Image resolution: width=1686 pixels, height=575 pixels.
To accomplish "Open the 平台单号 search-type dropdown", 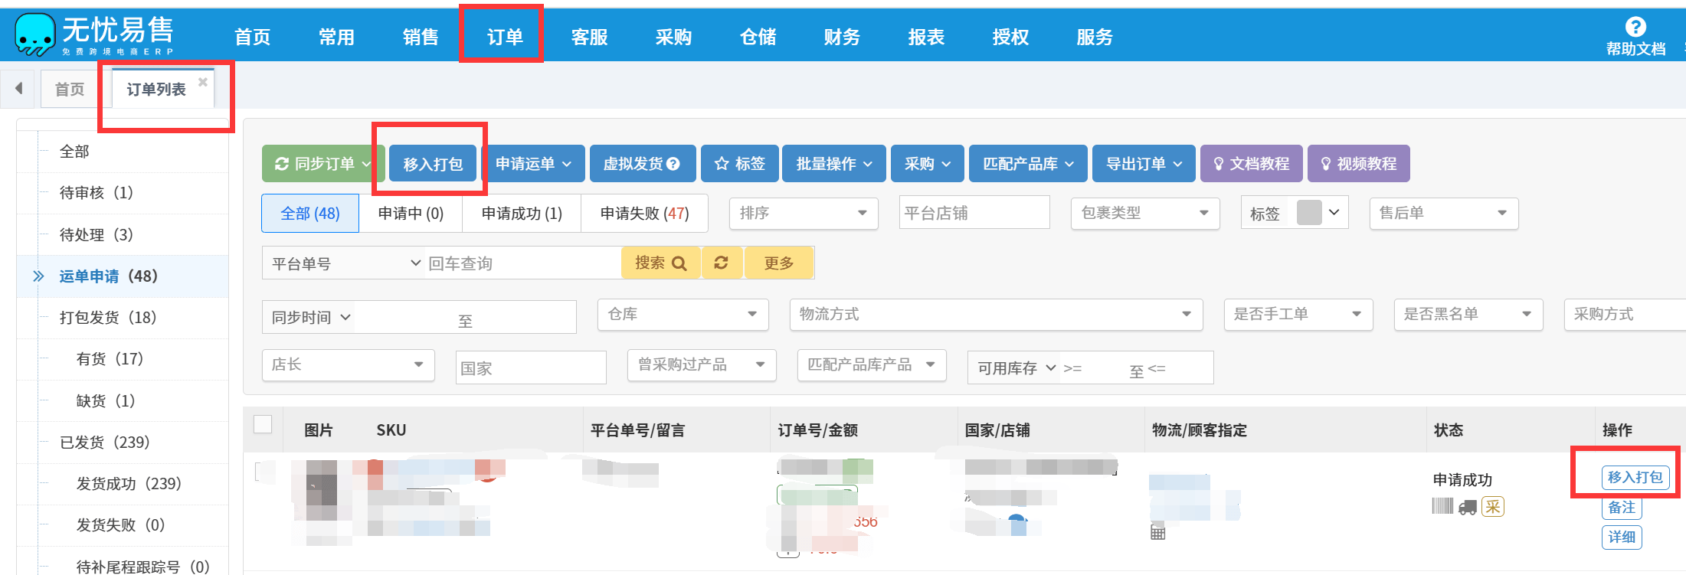I will 345,263.
